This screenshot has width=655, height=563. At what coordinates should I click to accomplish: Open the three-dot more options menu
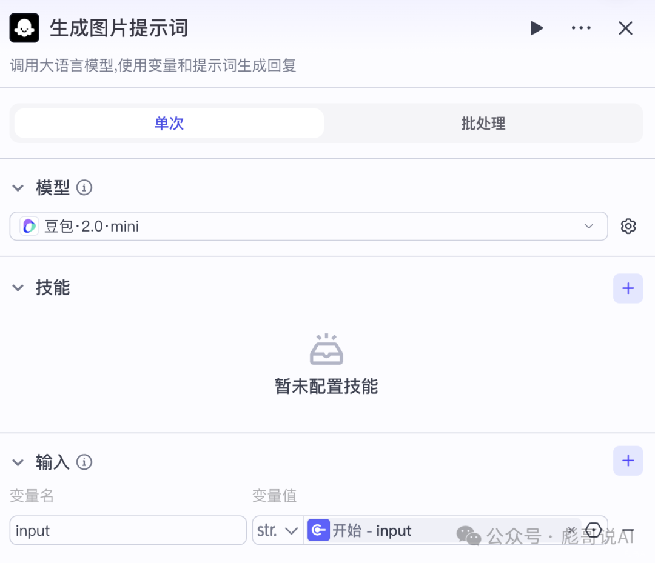click(581, 28)
